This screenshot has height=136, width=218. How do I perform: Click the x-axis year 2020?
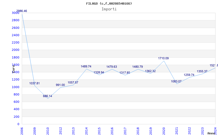click(x=164, y=131)
